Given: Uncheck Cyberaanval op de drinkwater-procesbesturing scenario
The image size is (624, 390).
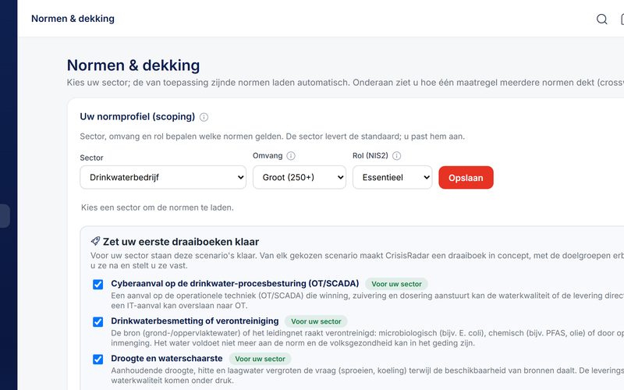Looking at the screenshot, I should [x=98, y=284].
